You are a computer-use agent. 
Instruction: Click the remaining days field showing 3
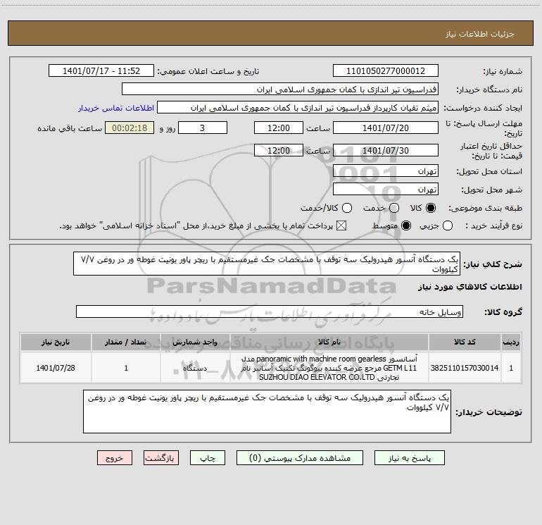[x=203, y=128]
